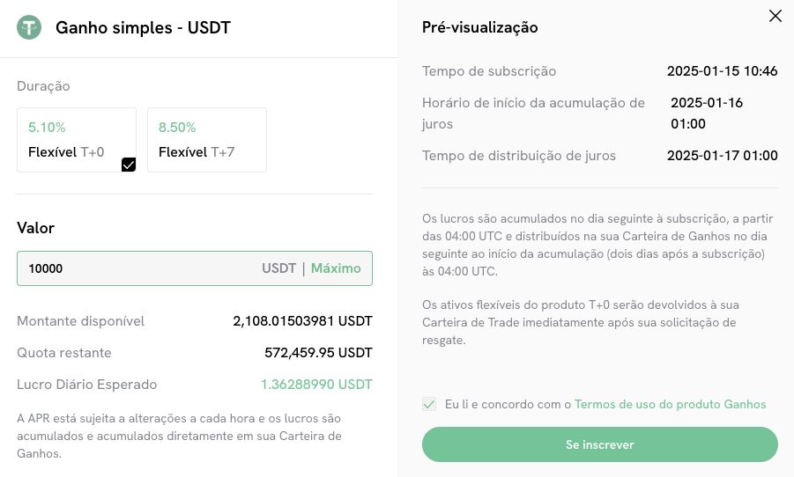Click the Montante disponível value 2,108.01503981 USDT
794x477 pixels.
302,321
